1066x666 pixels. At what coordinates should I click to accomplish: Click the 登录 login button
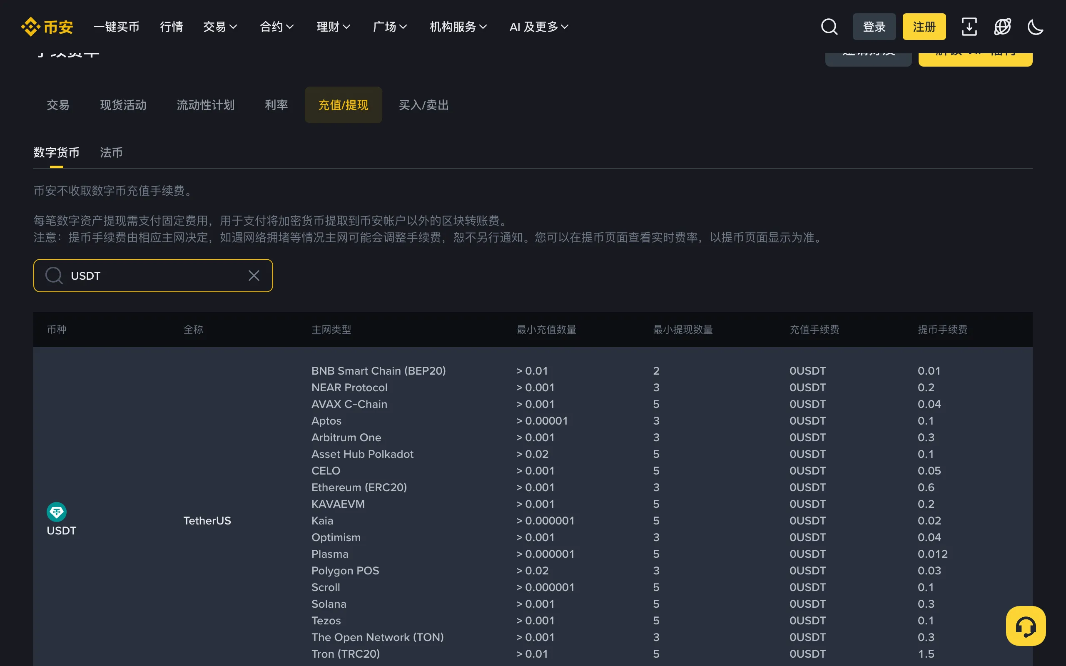point(874,27)
